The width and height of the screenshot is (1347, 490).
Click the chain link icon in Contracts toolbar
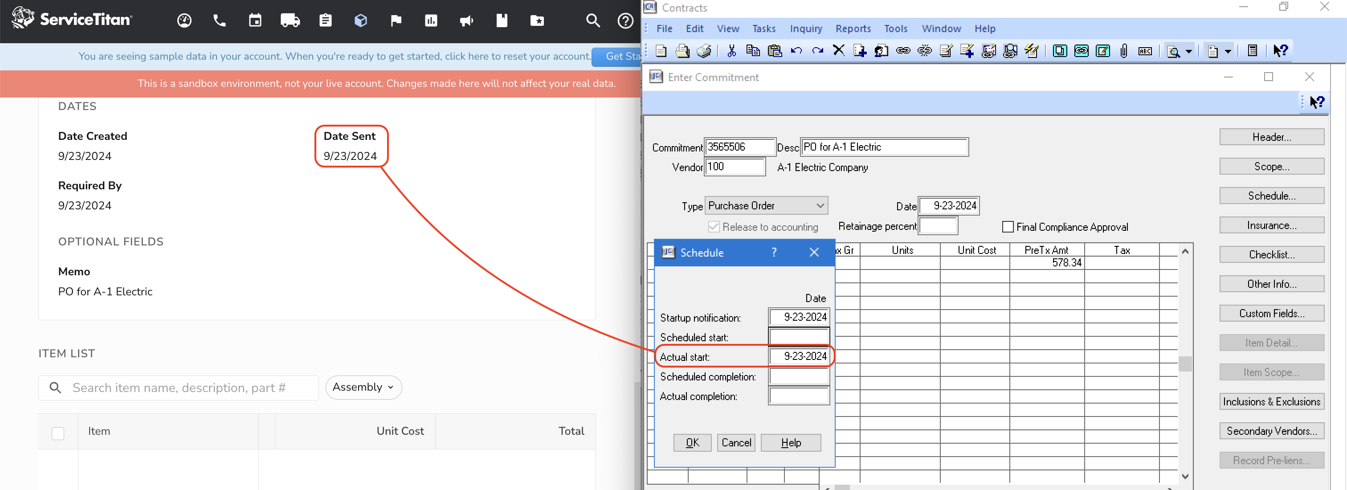pyautogui.click(x=903, y=51)
